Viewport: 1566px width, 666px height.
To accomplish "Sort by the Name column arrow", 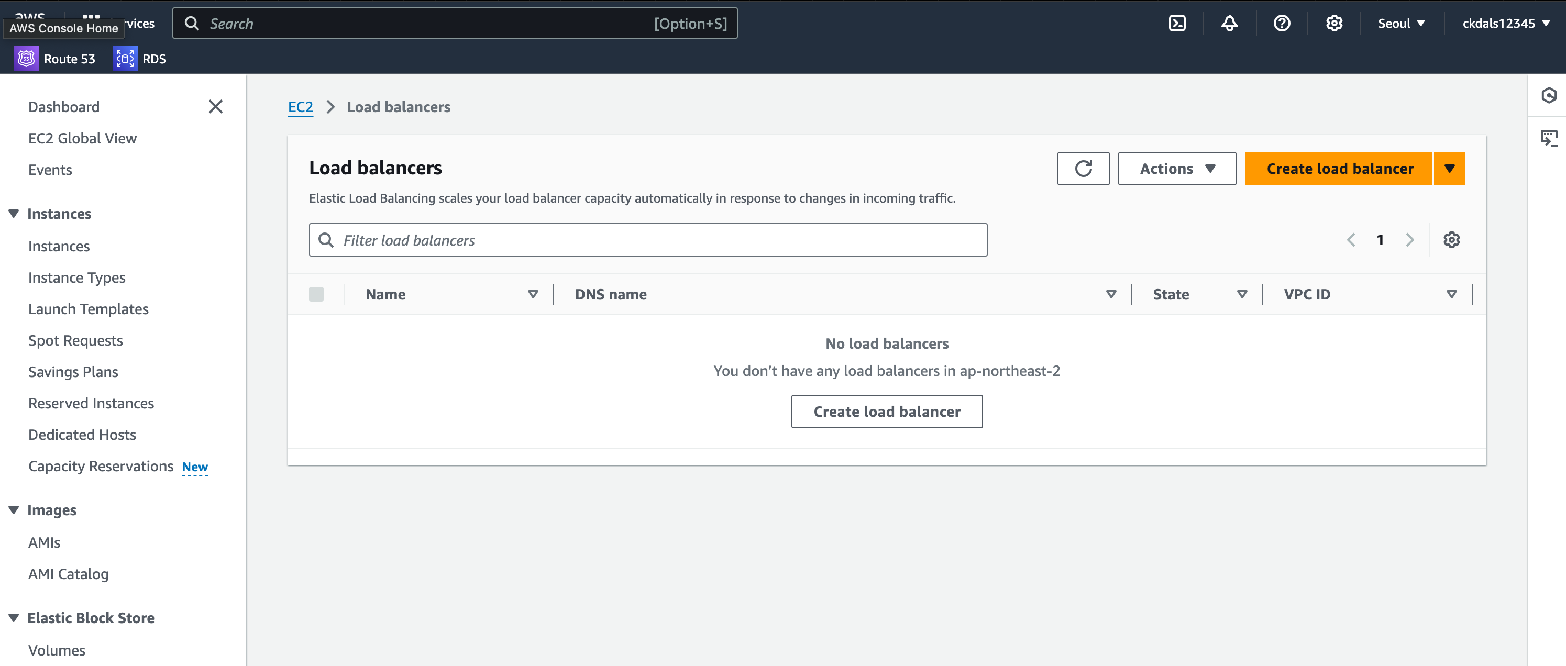I will click(533, 294).
